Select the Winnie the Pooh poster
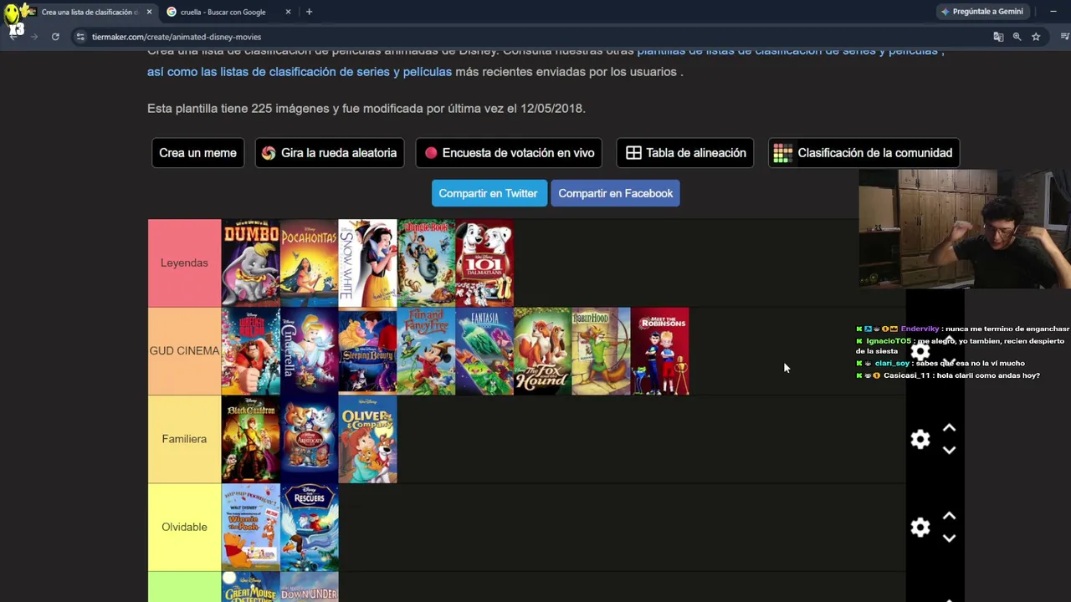 pyautogui.click(x=251, y=527)
